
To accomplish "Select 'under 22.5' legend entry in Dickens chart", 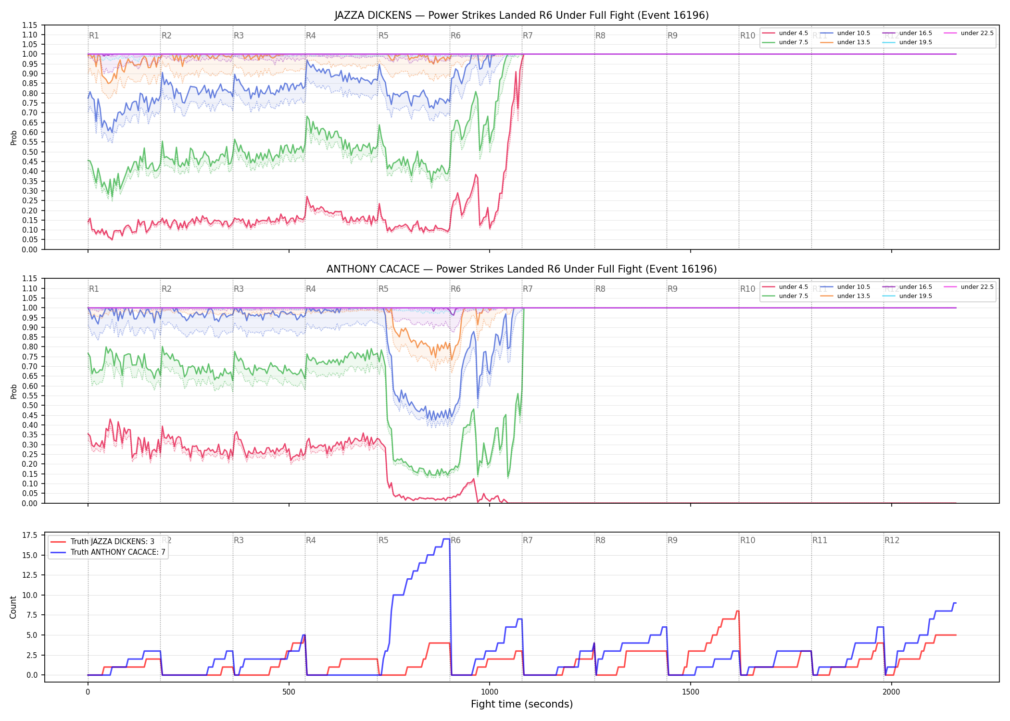I will click(969, 33).
